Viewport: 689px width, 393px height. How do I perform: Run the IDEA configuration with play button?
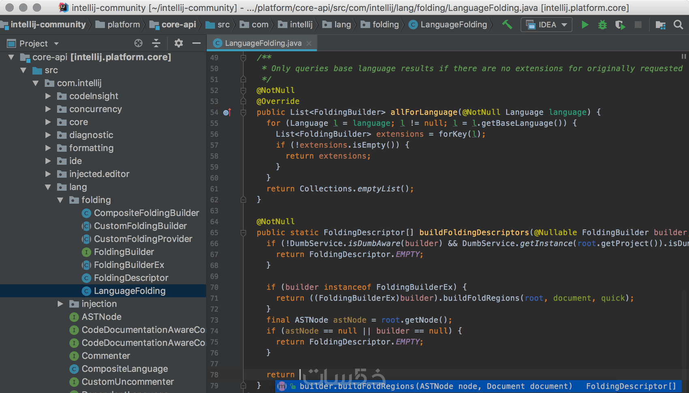coord(584,25)
